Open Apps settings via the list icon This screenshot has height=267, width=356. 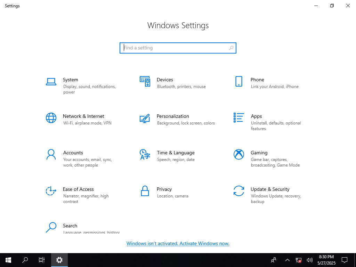(238, 118)
